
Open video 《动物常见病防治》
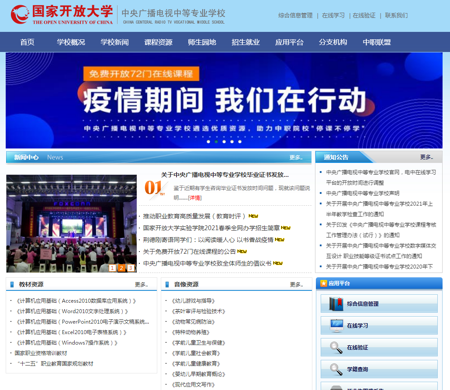(193, 322)
